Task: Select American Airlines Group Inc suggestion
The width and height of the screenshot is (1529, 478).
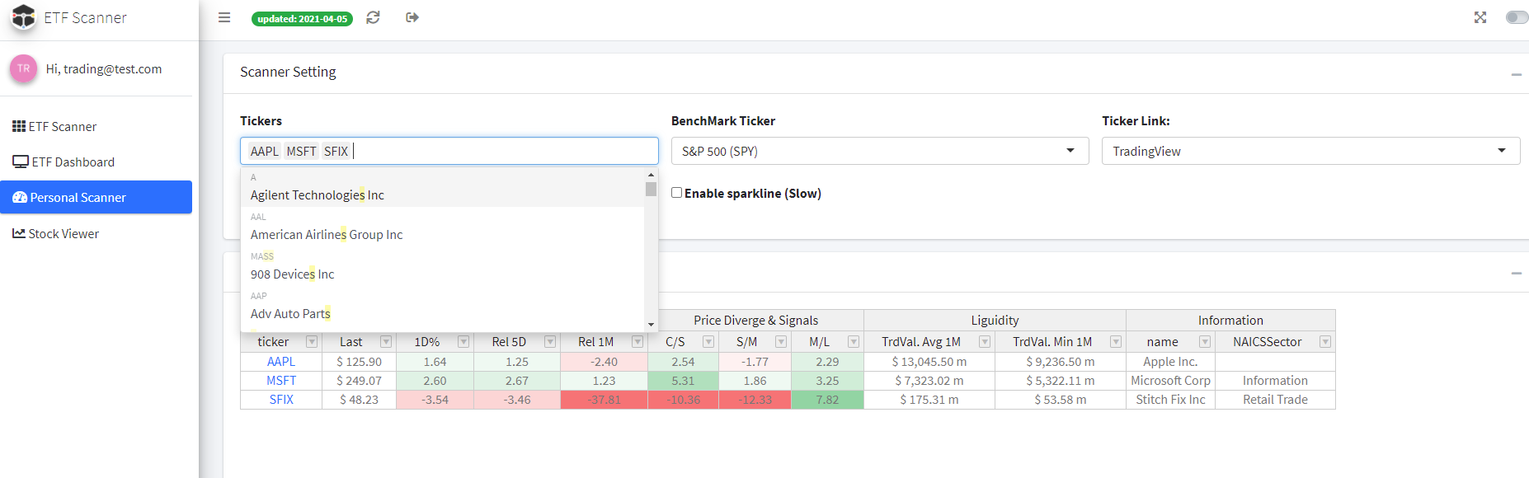Action: click(x=442, y=227)
